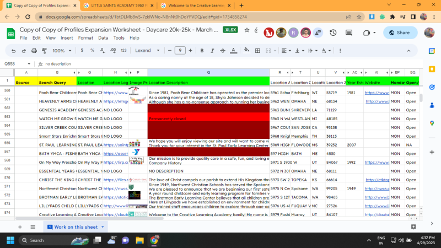Open the Data menu
Viewport: 441px width, 248px height.
tap(103, 37)
